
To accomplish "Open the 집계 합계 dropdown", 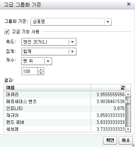I will (49, 52).
